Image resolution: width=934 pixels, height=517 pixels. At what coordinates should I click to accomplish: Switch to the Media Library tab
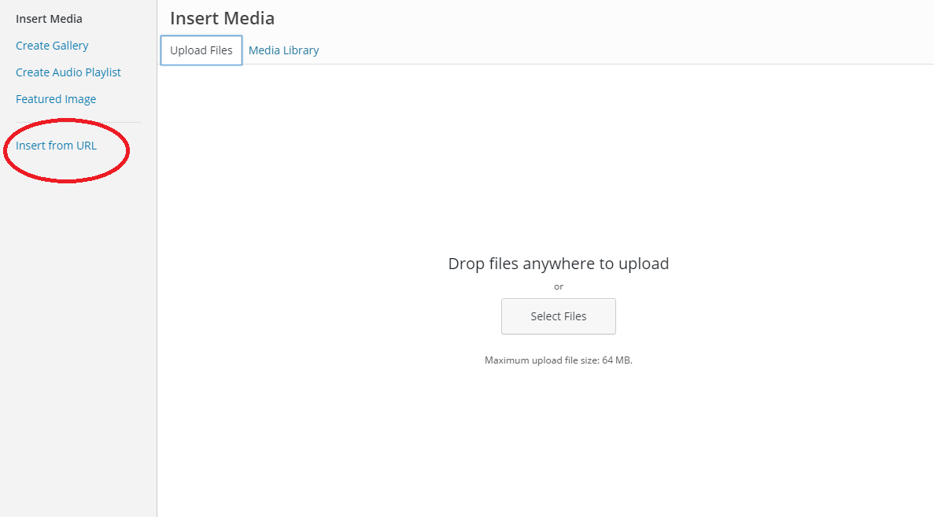[x=283, y=50]
